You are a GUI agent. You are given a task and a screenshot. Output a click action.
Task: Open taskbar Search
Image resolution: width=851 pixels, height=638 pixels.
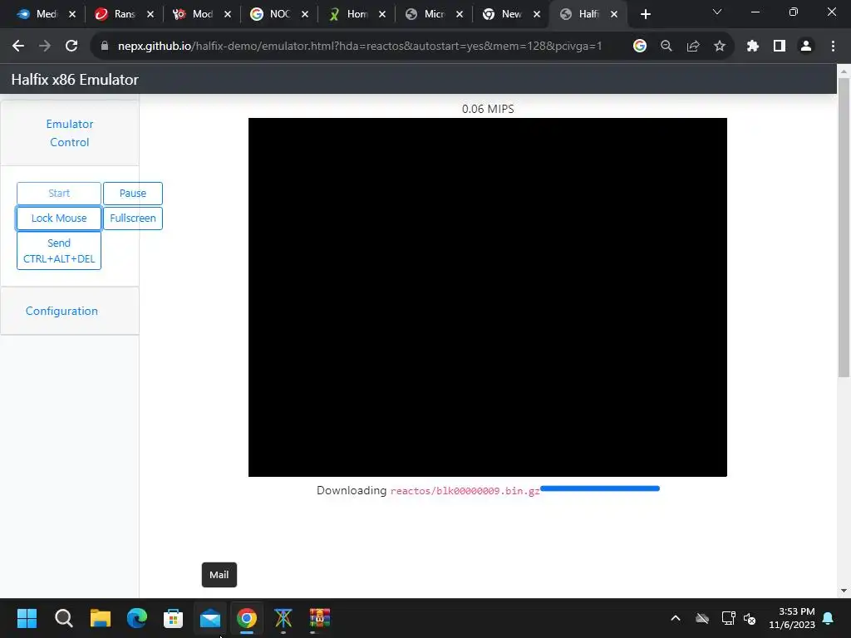63,618
